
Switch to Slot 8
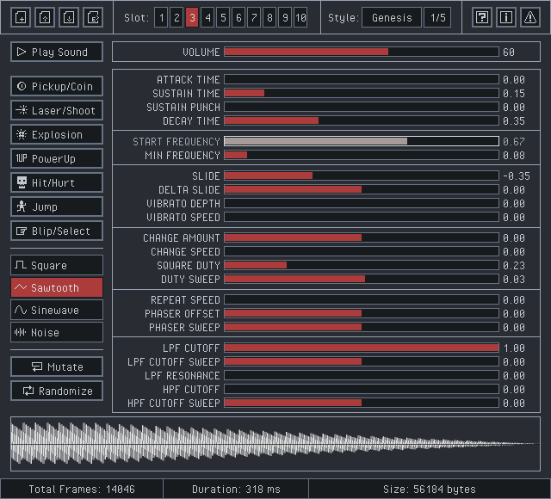[x=269, y=17]
